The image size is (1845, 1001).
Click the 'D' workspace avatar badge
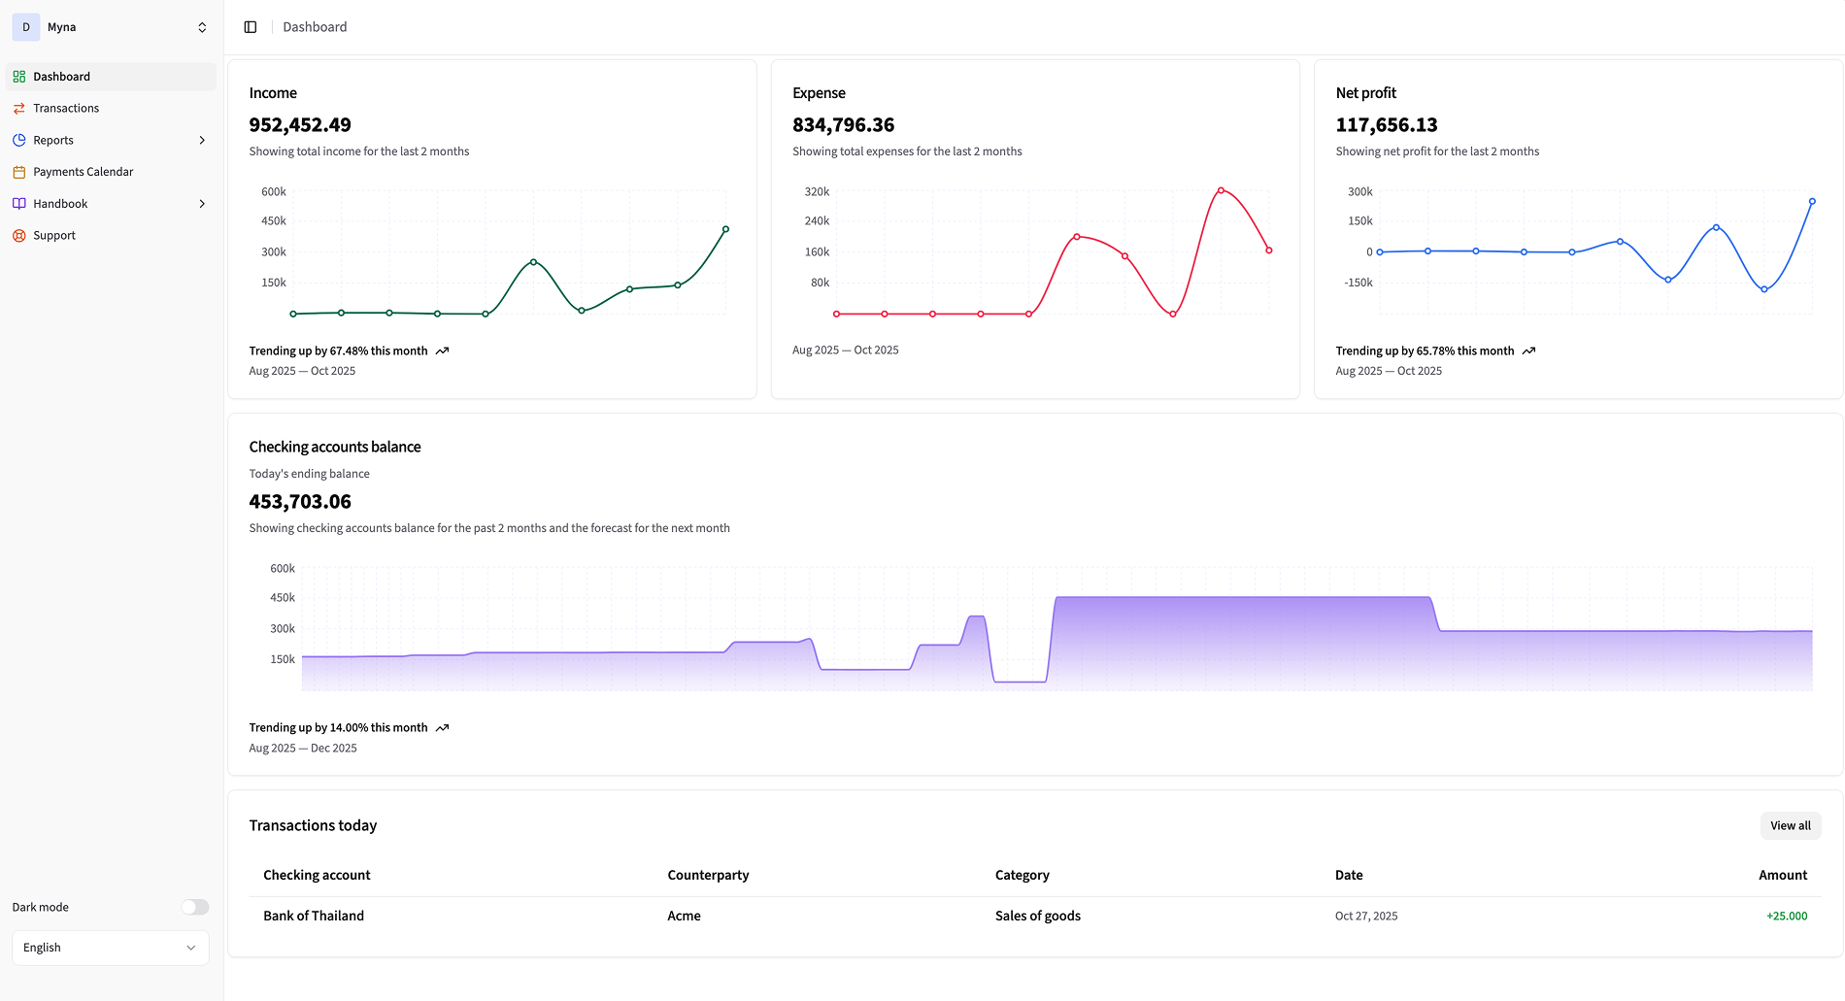tap(25, 26)
